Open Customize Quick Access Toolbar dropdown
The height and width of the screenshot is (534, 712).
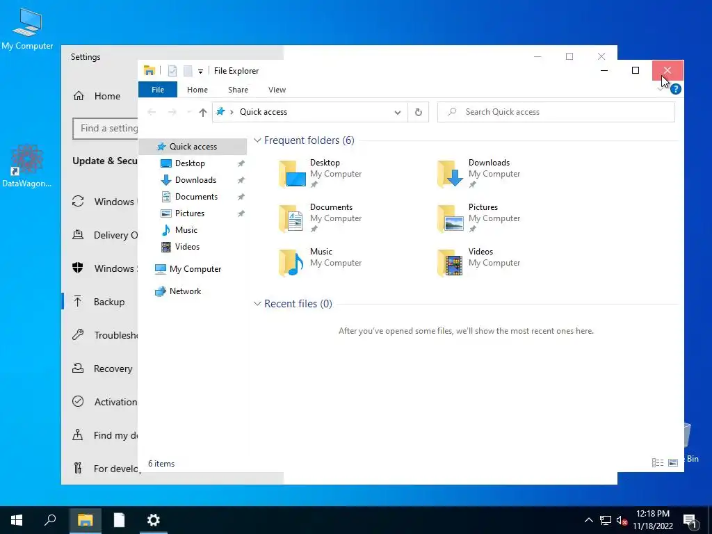click(x=200, y=72)
